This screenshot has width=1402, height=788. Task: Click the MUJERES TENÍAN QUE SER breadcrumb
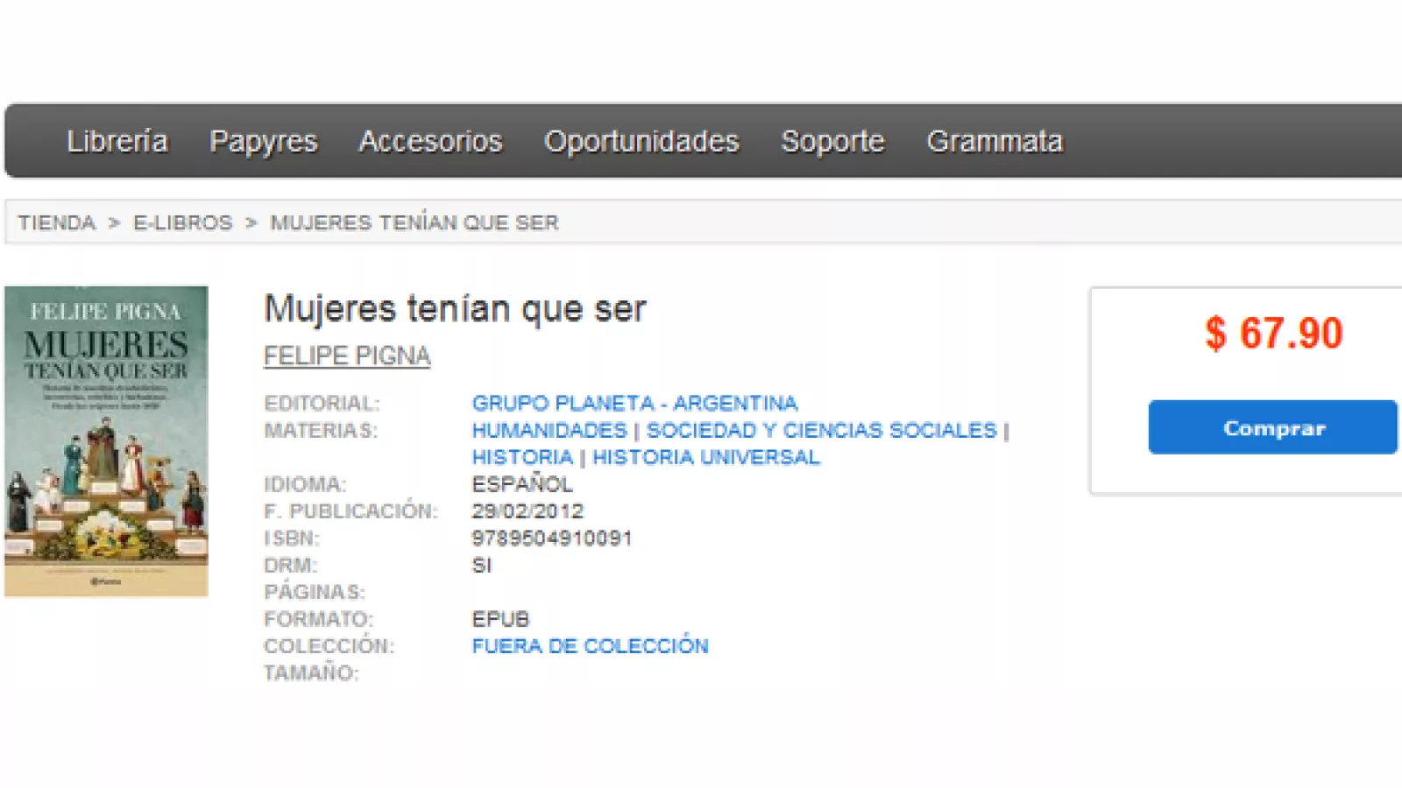[x=414, y=222]
